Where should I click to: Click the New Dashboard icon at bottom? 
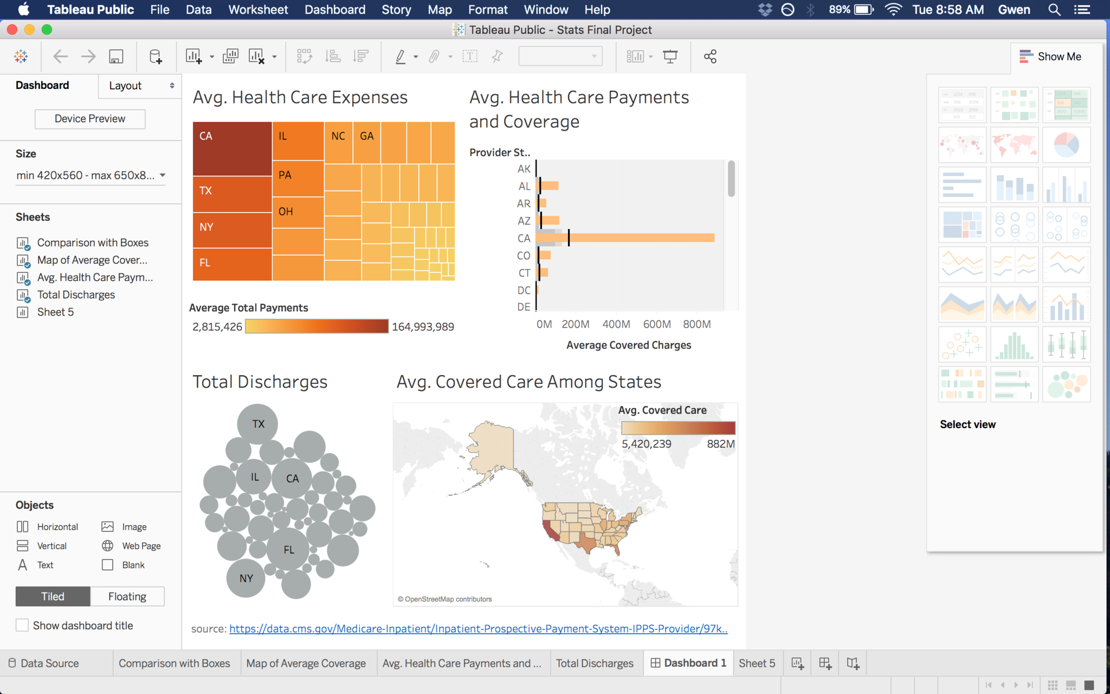click(x=825, y=663)
